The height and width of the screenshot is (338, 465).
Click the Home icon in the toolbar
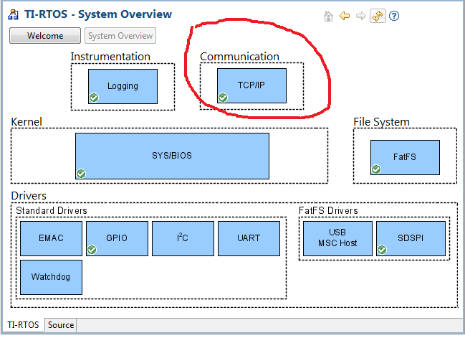pos(328,16)
